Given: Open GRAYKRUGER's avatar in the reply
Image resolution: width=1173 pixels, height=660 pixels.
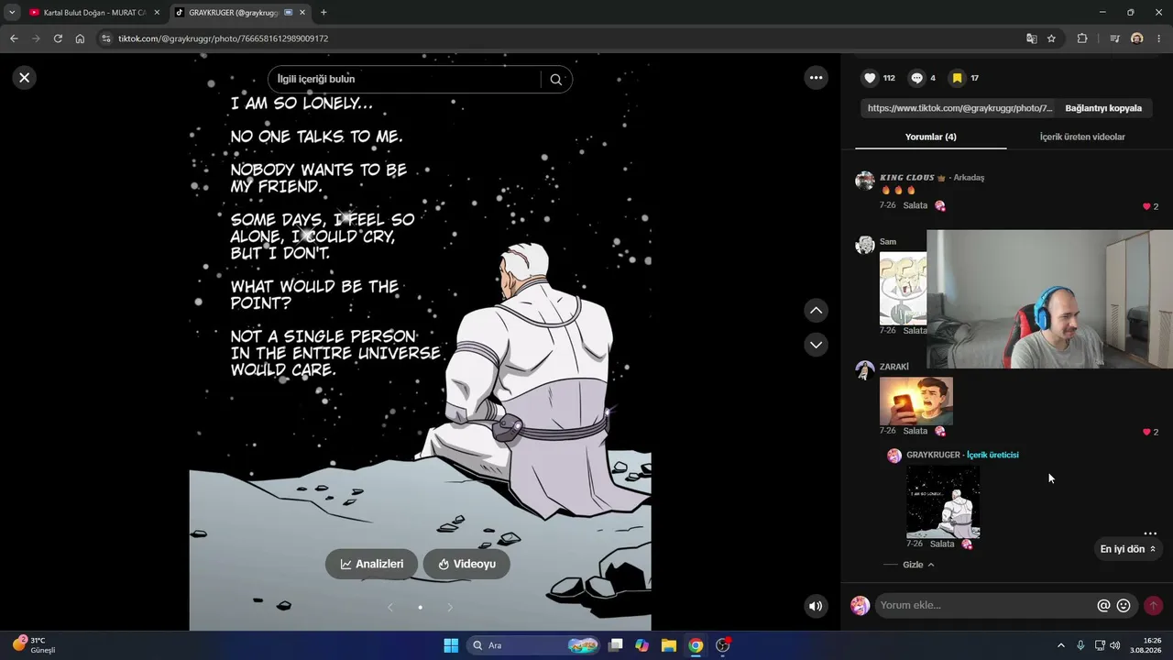Looking at the screenshot, I should coord(894,456).
